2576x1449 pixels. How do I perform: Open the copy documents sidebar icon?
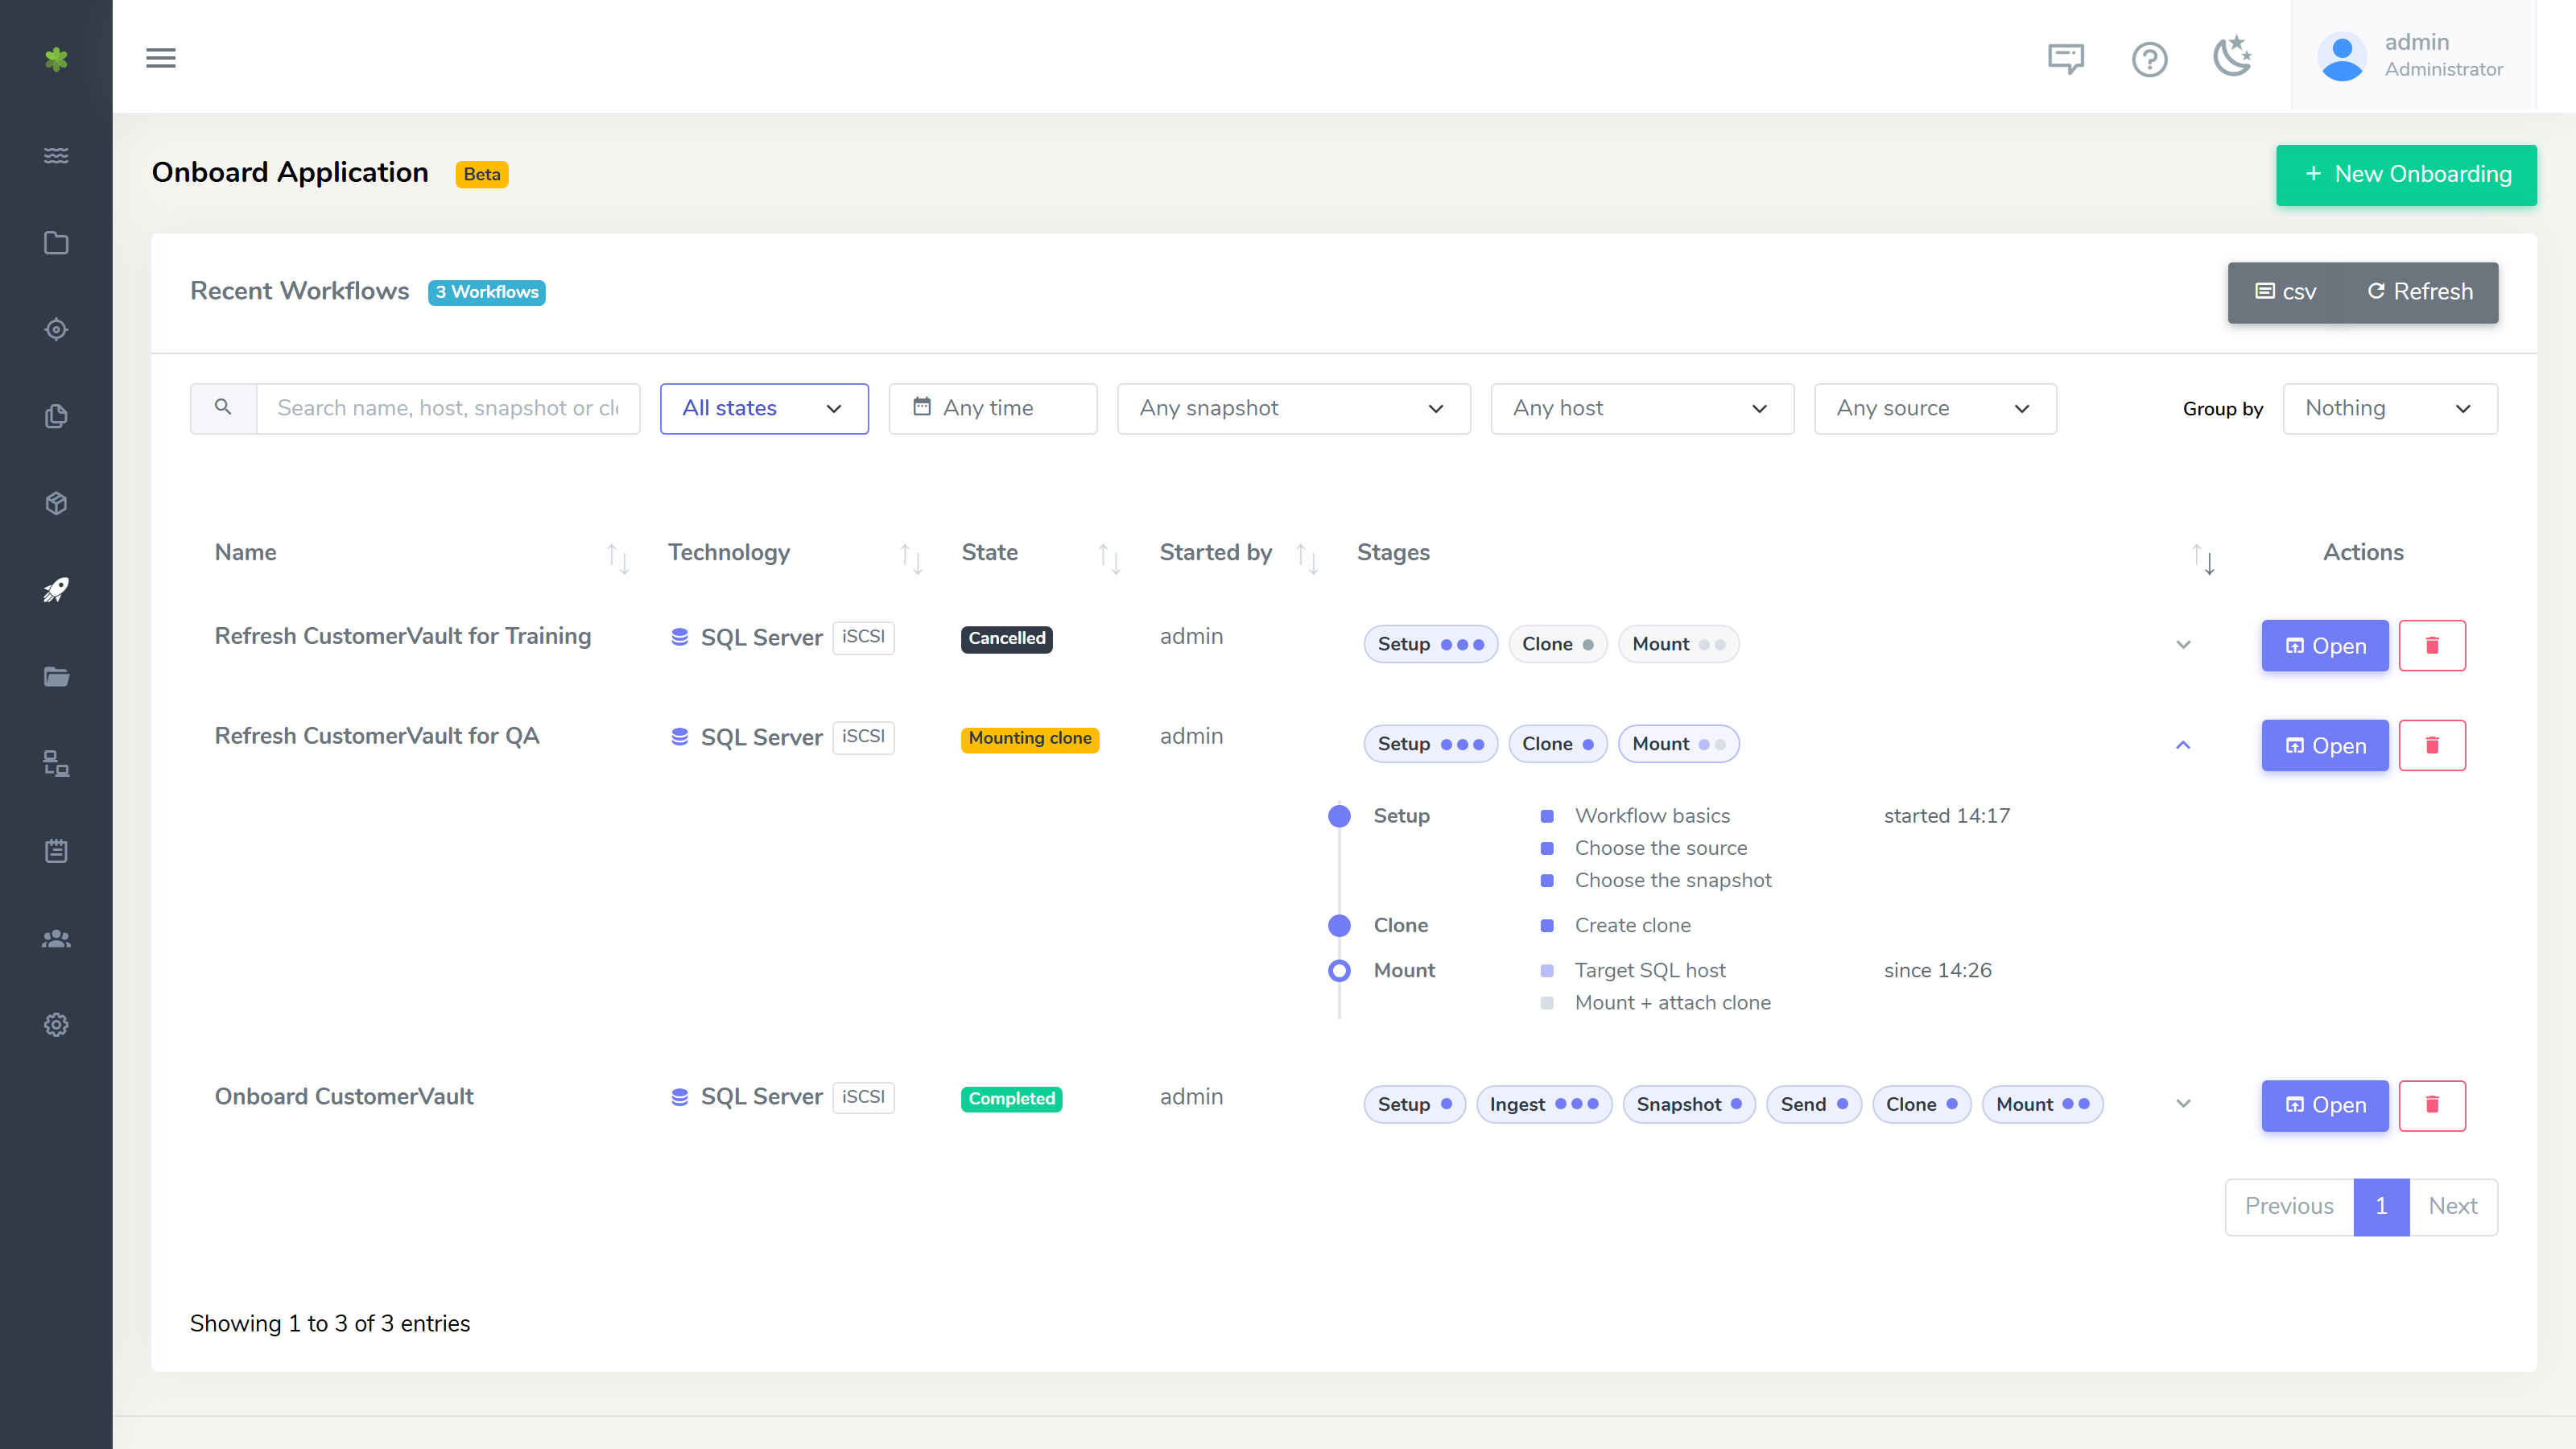point(56,416)
